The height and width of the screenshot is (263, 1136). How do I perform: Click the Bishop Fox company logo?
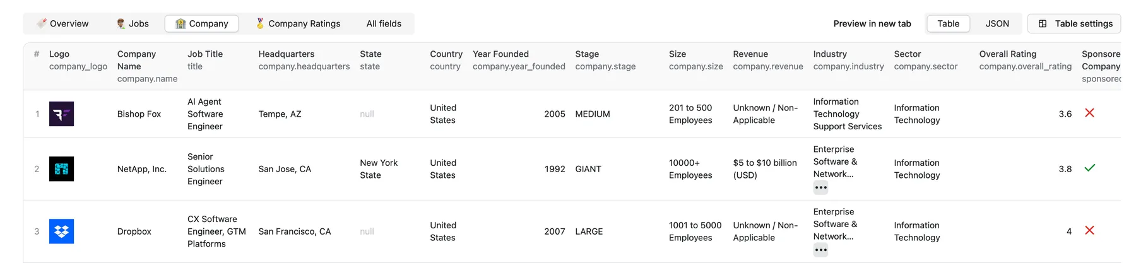pos(61,114)
